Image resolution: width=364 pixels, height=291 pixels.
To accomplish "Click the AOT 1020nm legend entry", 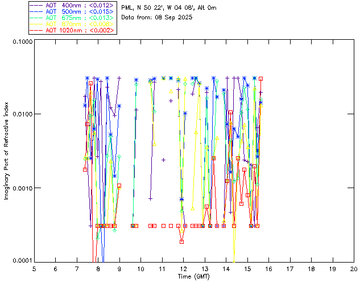I will pos(72,30).
